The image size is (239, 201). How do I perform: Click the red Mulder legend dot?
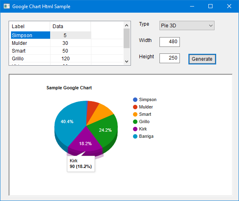[135, 107]
